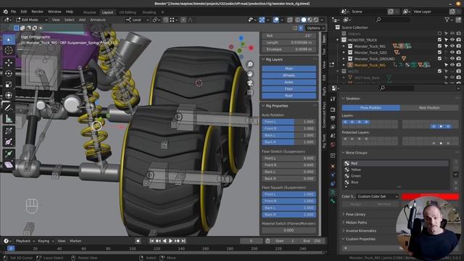Viewport: 464px width, 261px height.
Task: Click the timeline auto keying record button
Action: (138, 241)
